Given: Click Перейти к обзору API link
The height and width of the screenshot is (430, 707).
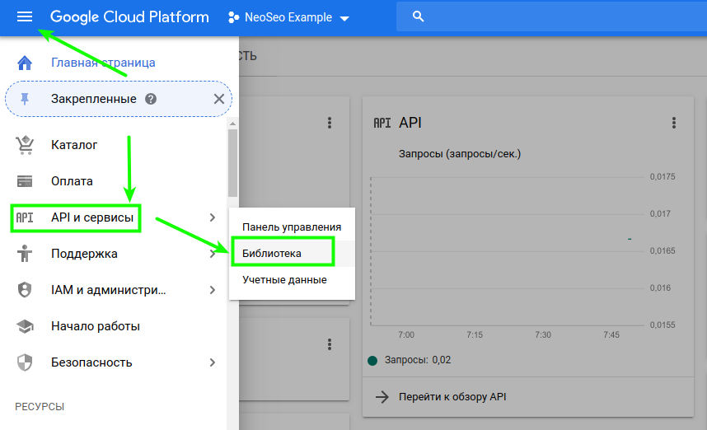Looking at the screenshot, I should 452,397.
